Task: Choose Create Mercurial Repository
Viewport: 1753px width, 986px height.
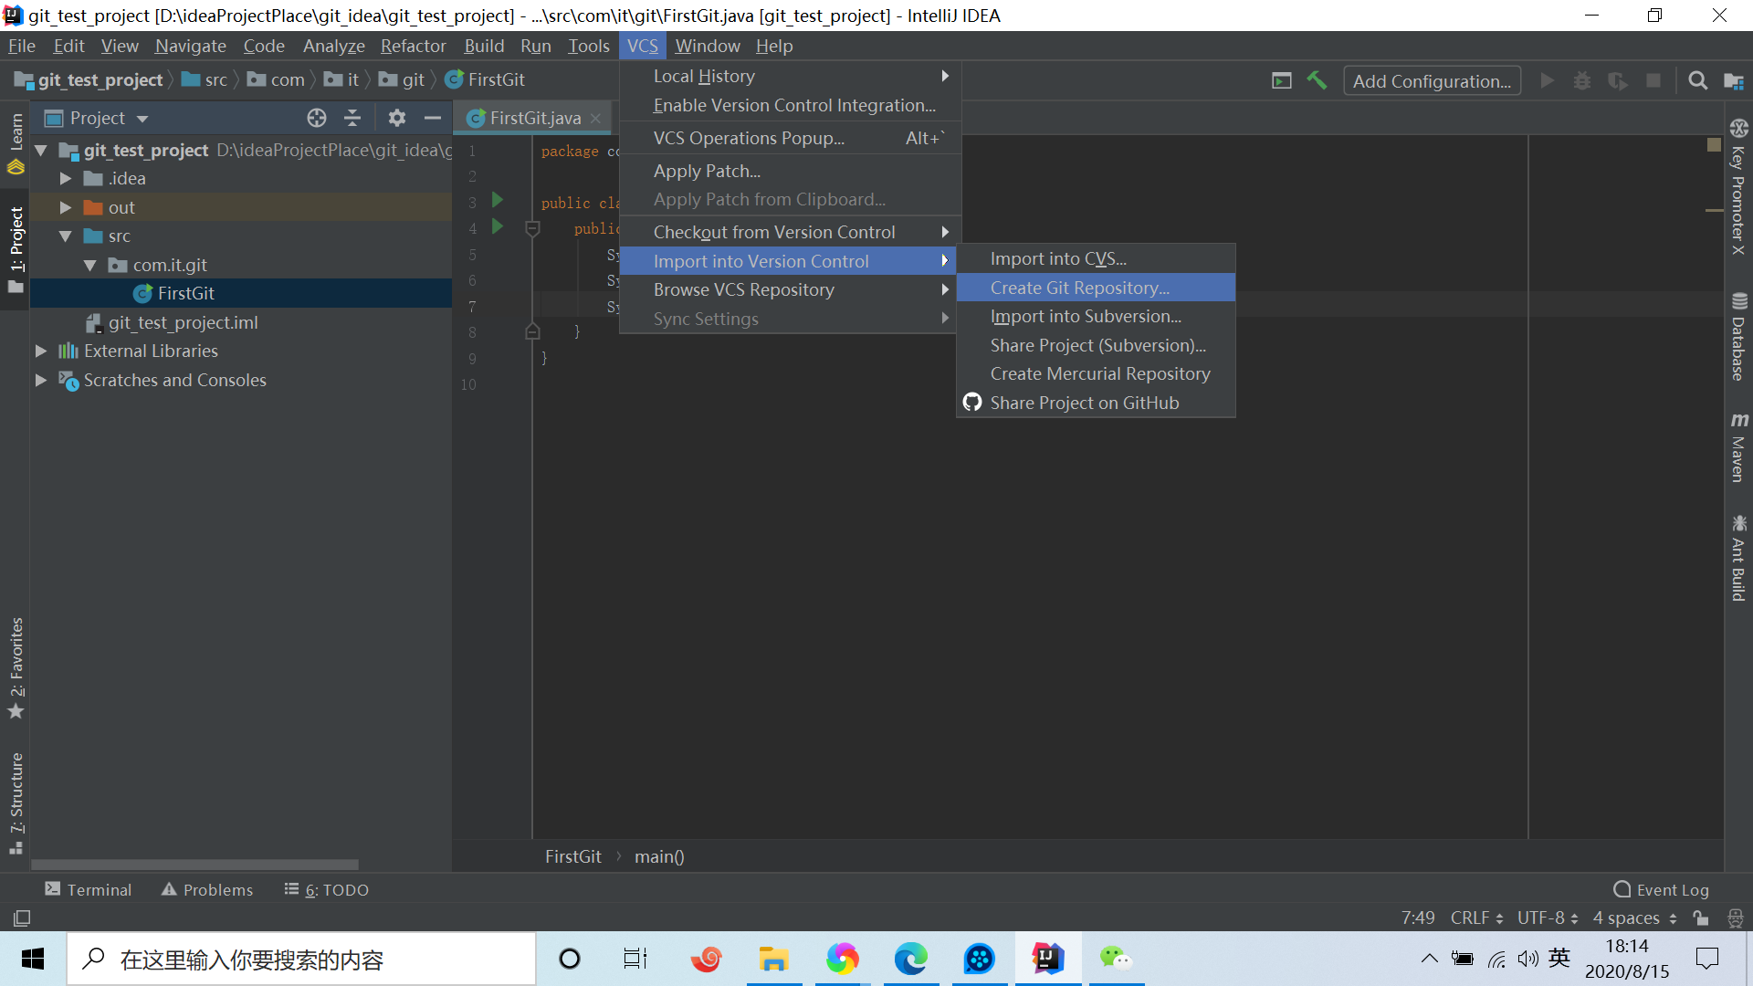Action: [x=1096, y=373]
